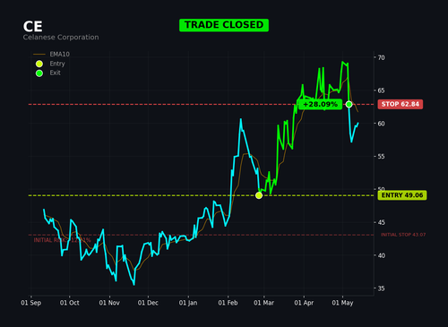
Task: Click the 01 Mar date axis label
Action: (x=263, y=303)
